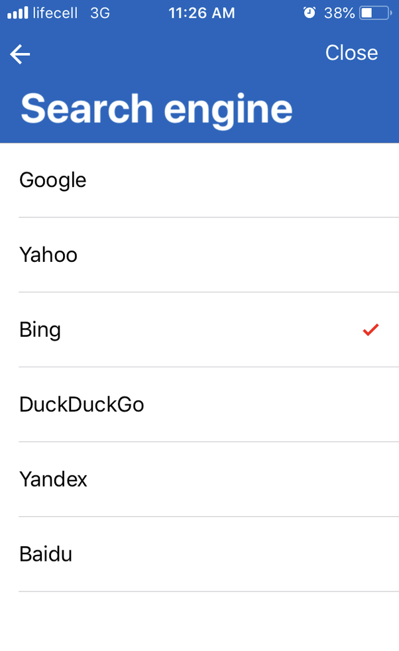
Task: Tap the clock showing 11:26 AM
Action: 201,12
